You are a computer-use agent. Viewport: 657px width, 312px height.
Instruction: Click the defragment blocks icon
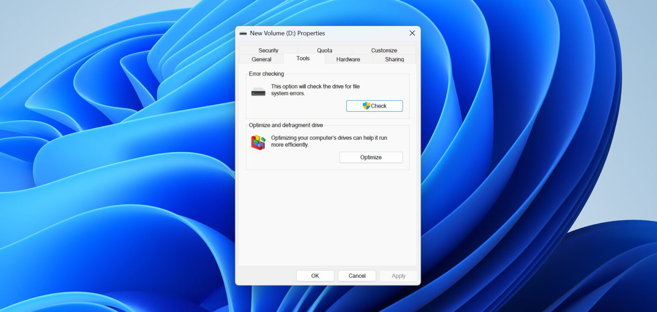tap(258, 142)
